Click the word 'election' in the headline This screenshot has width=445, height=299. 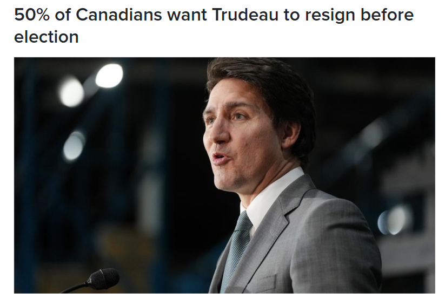click(x=47, y=37)
